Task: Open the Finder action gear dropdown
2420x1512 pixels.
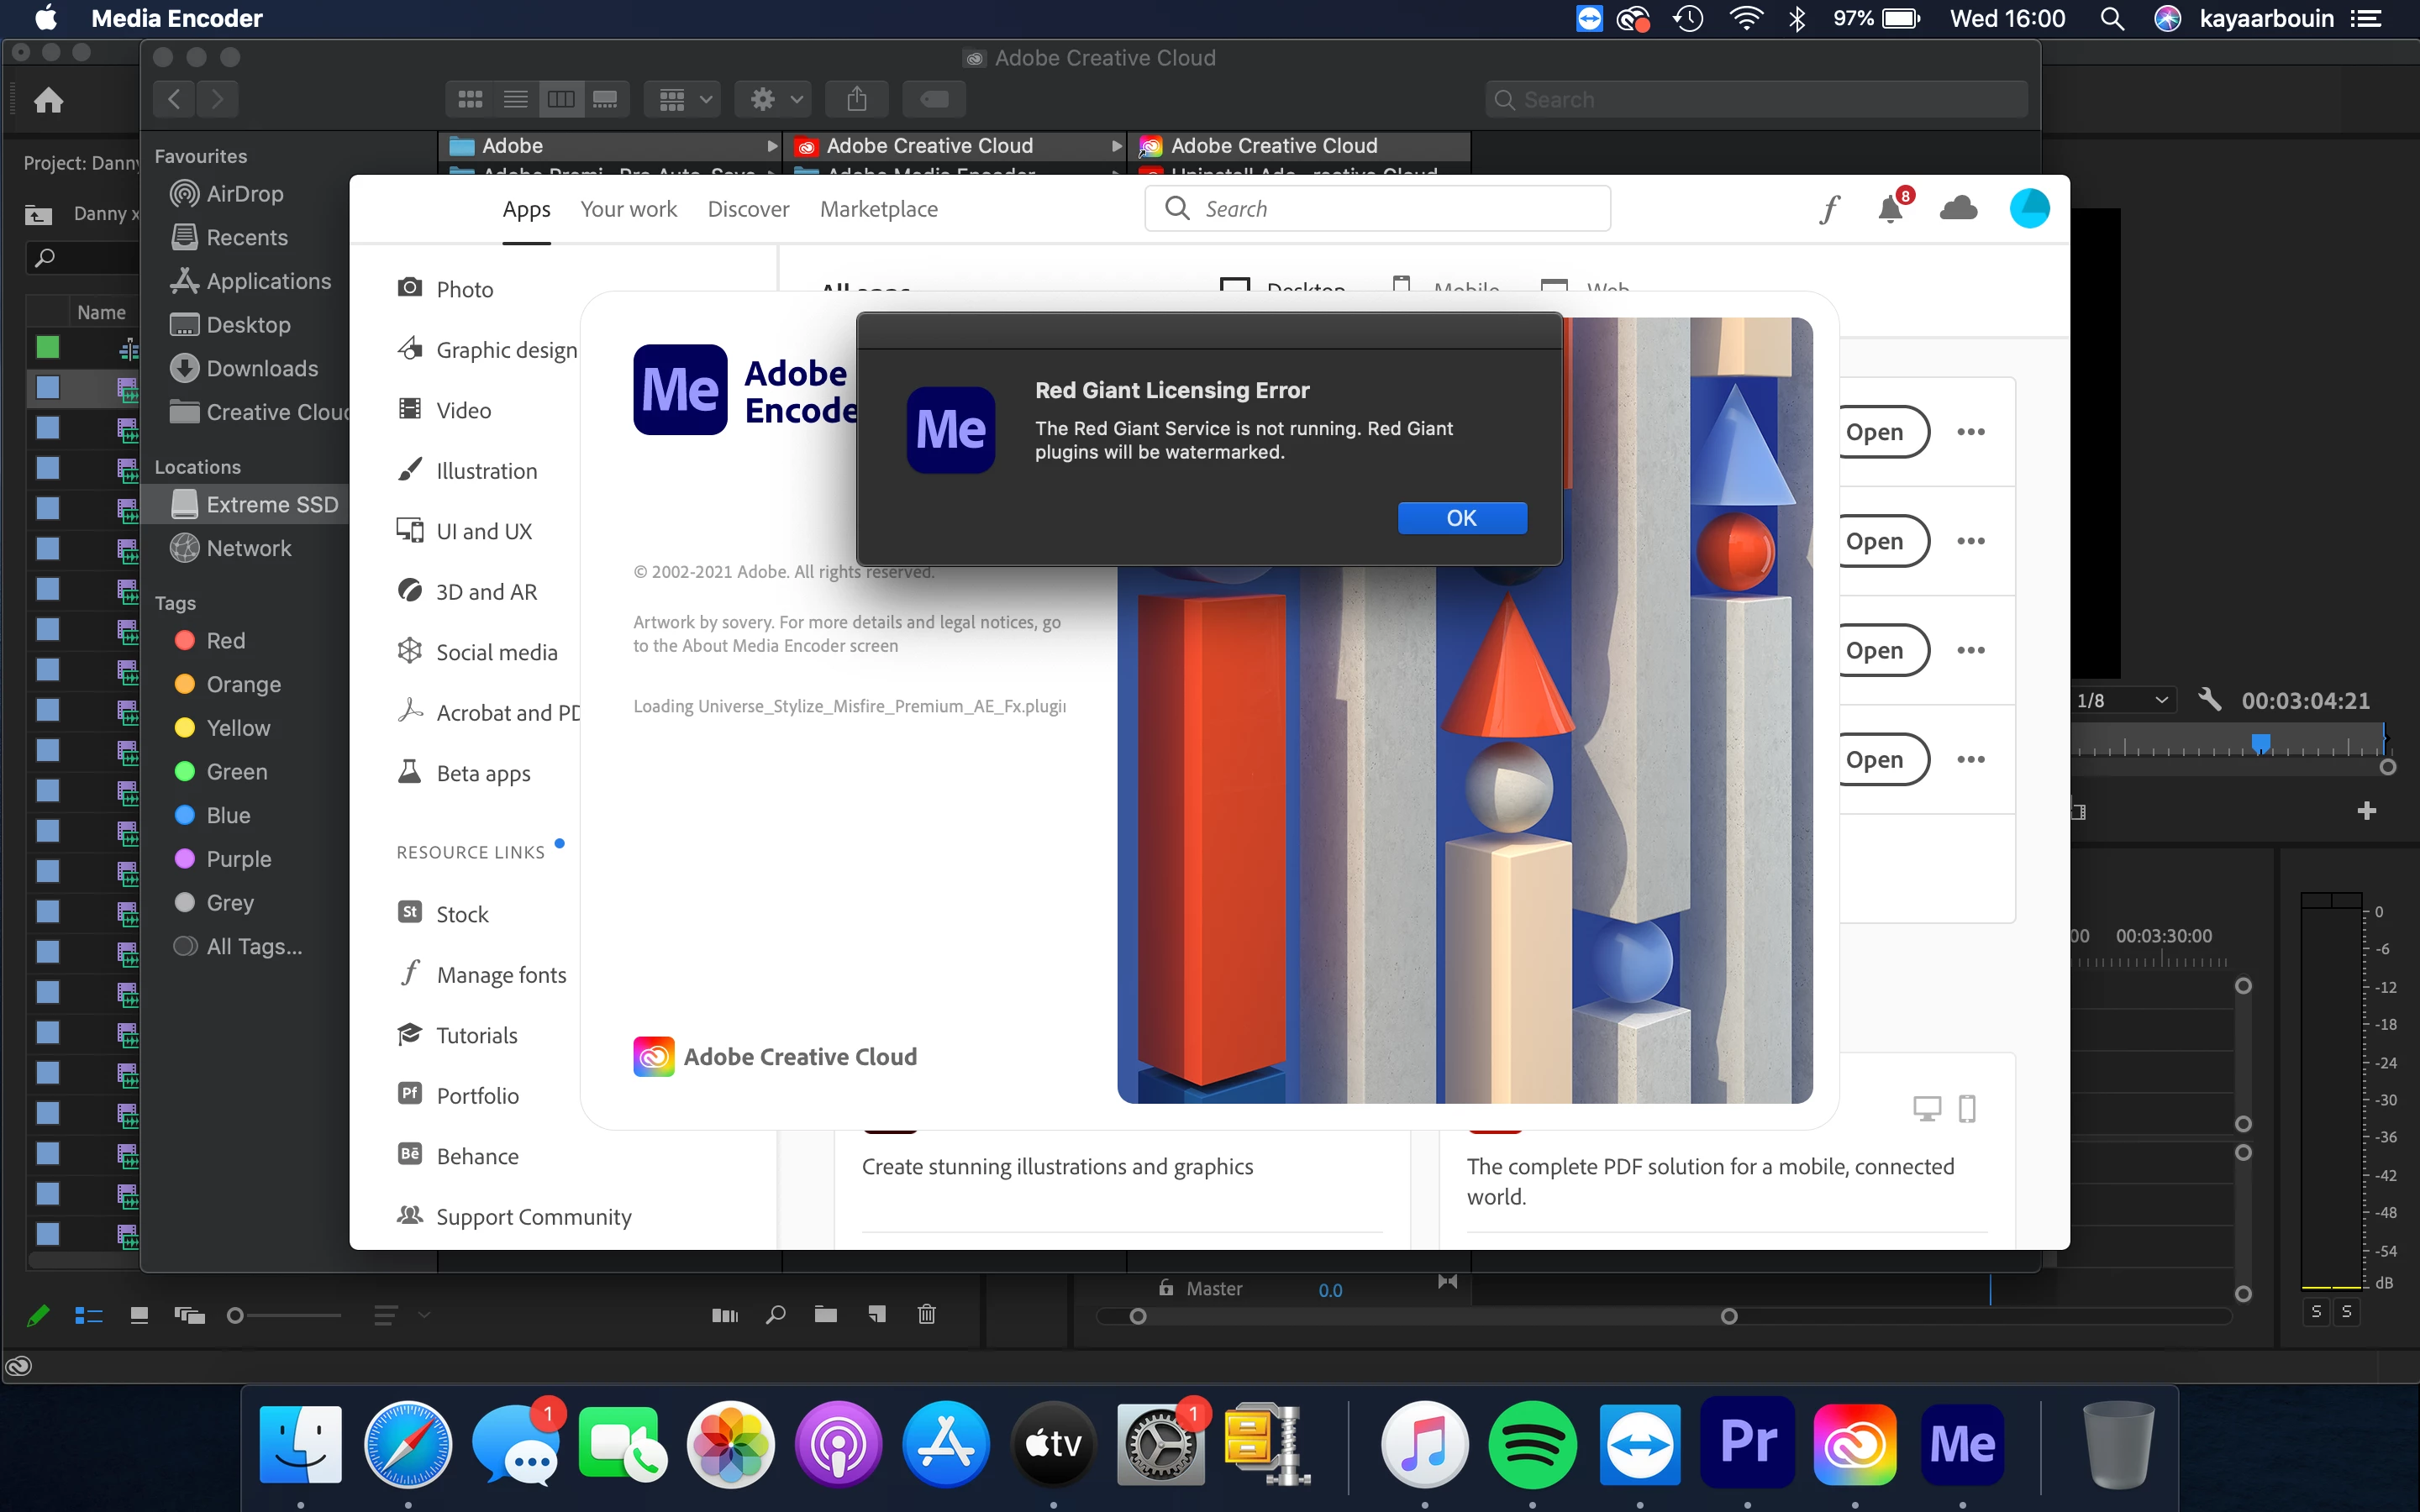Action: tap(775, 99)
